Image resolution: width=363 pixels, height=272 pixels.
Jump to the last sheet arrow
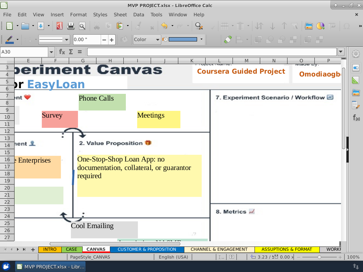(24, 249)
